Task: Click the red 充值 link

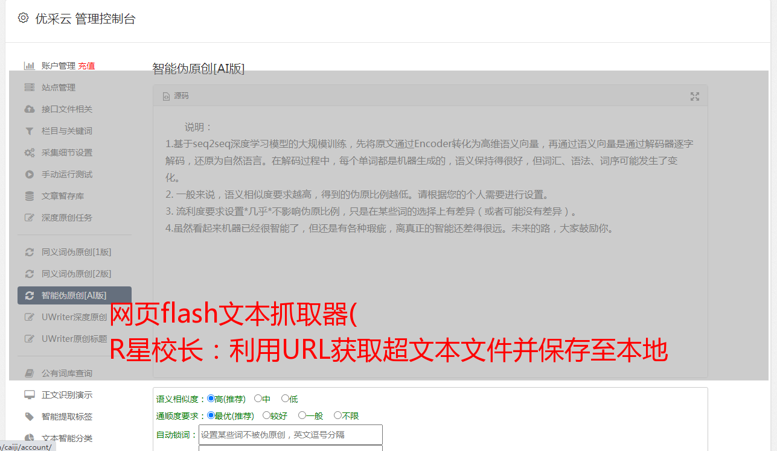Action: (86, 66)
